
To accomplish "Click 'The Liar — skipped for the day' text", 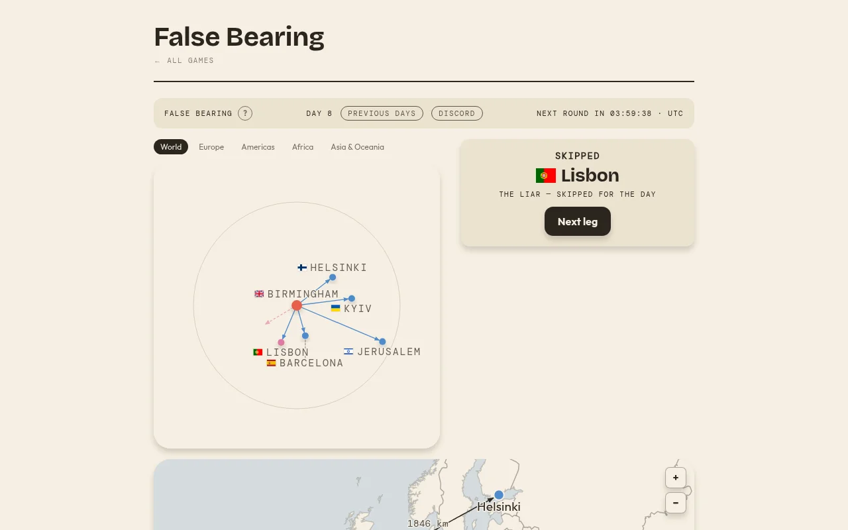I will tap(578, 194).
